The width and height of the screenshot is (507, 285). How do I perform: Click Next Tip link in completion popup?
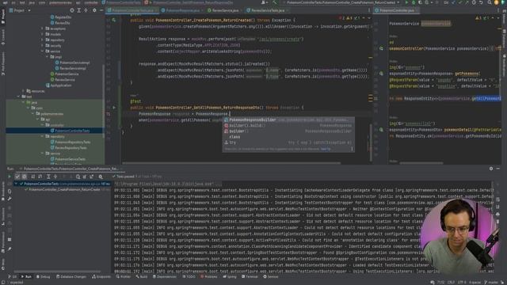(326, 149)
